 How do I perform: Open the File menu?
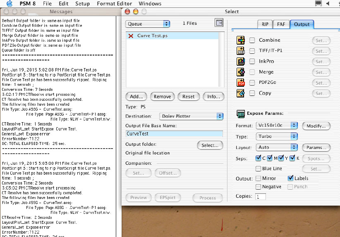47,3
